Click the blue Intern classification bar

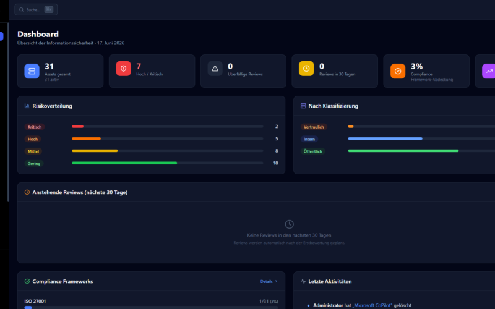click(x=385, y=138)
